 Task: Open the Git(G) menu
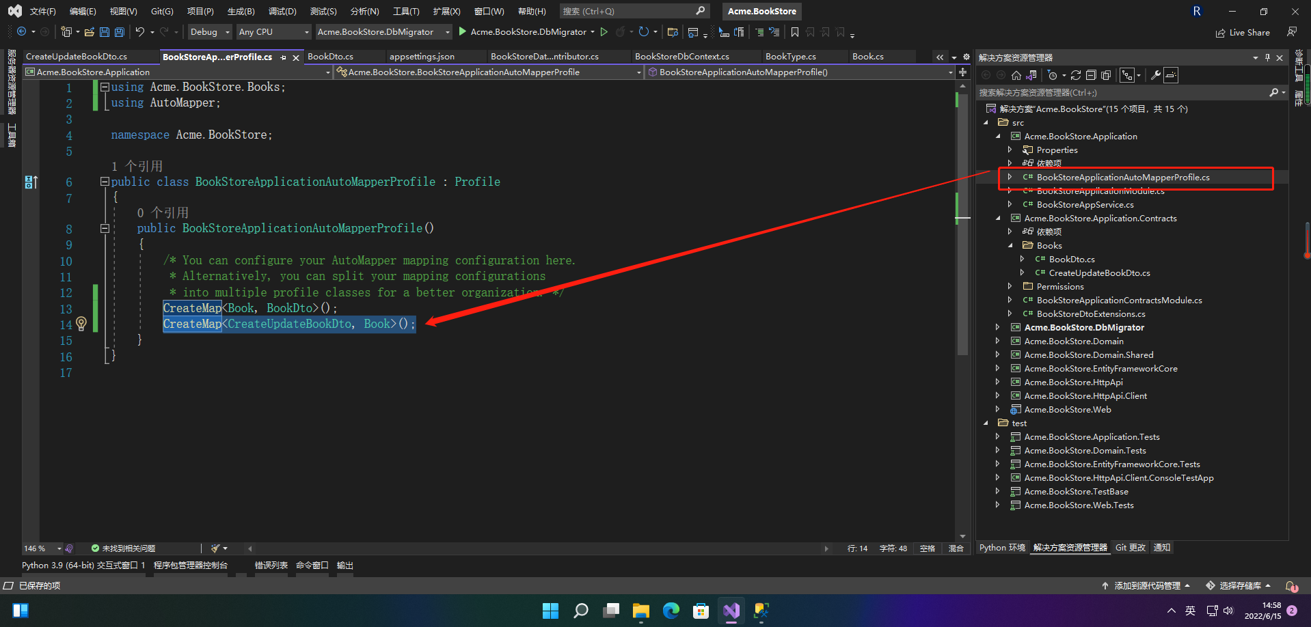point(162,12)
